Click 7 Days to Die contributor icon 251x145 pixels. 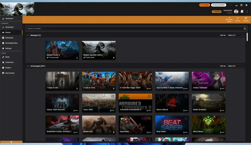pos(77,88)
